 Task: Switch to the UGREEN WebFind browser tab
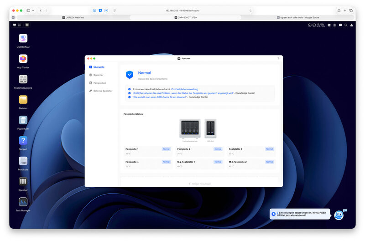pyautogui.click(x=73, y=17)
